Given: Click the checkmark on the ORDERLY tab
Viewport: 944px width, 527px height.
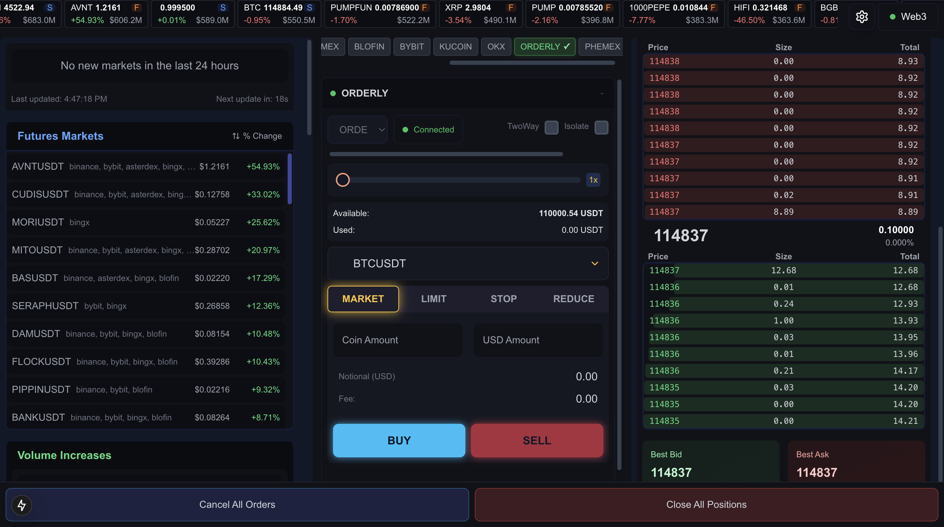Looking at the screenshot, I should (566, 46).
